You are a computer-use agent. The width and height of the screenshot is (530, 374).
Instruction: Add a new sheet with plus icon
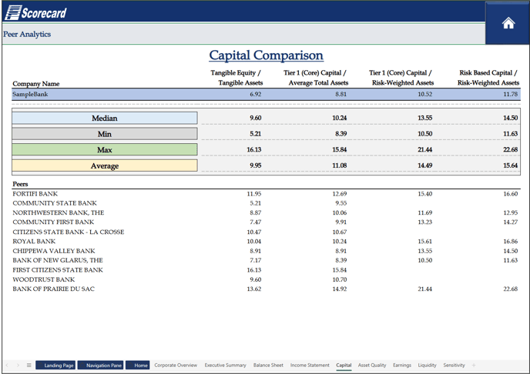pos(474,365)
